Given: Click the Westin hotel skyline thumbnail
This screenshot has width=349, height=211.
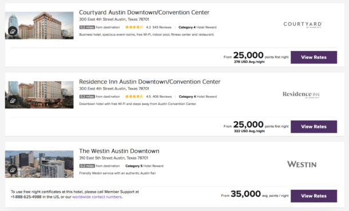Looking at the screenshot, I should (x=39, y=164).
